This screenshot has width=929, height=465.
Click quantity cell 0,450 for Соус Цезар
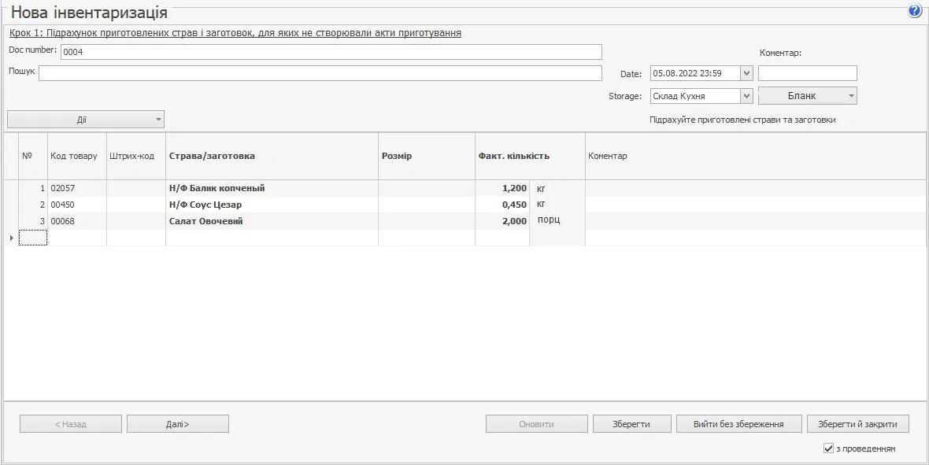(x=504, y=205)
